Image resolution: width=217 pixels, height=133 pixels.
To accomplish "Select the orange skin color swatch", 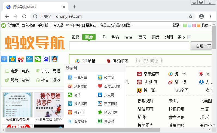I will 199,25.
